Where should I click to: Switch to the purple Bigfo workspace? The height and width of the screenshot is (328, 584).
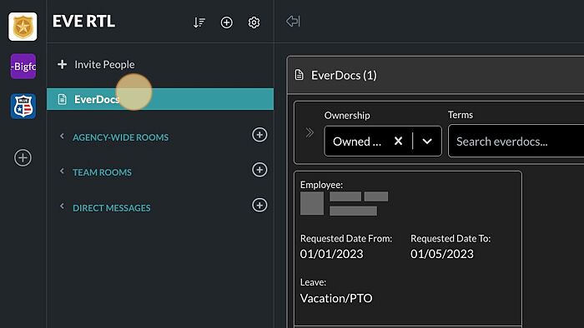23,66
